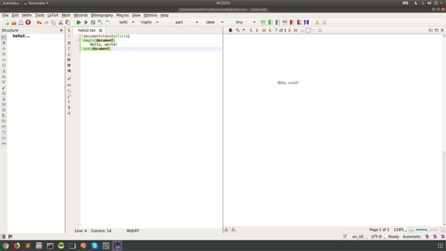Open the LaTeX menu
This screenshot has height=251, width=446.
[53, 15]
